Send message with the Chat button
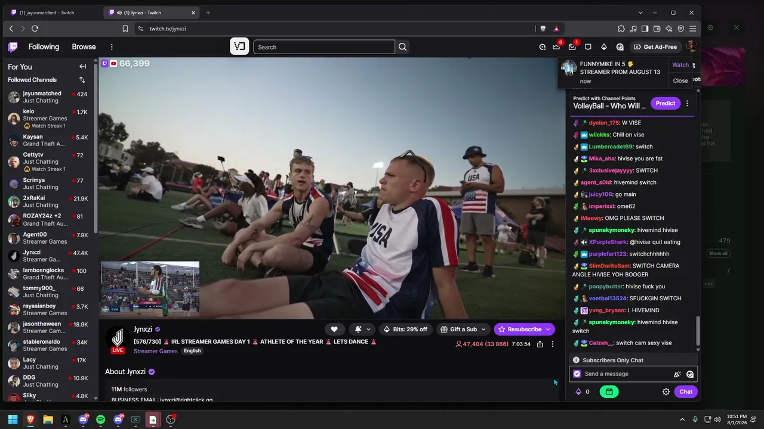The image size is (764, 429). (686, 391)
